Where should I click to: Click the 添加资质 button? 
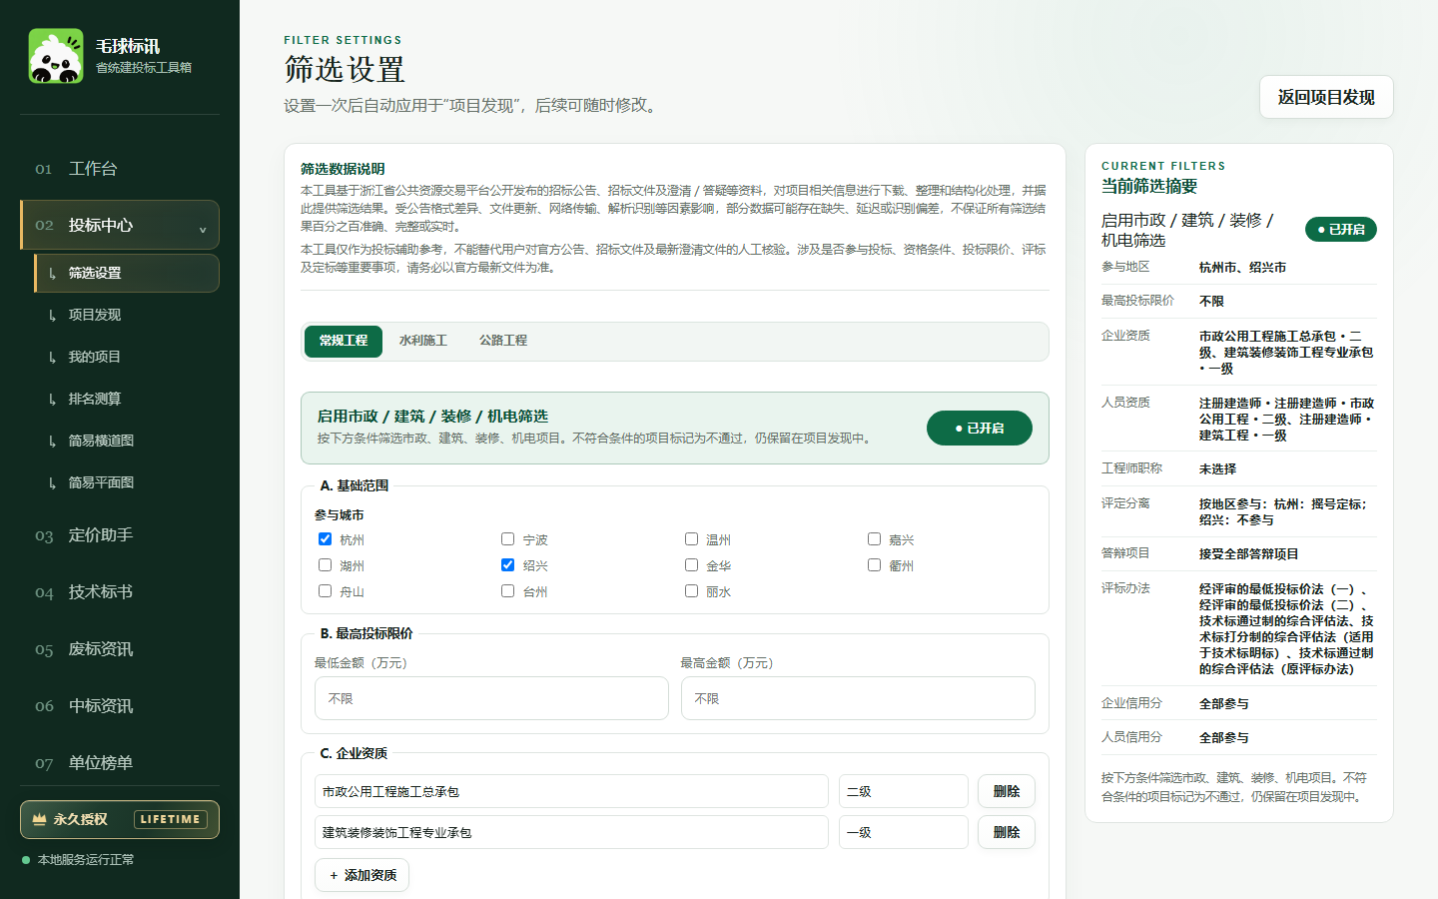click(x=362, y=875)
